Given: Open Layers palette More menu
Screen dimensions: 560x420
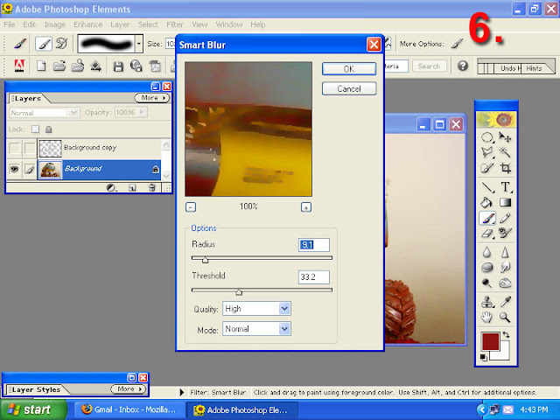Looking at the screenshot, I should pyautogui.click(x=152, y=98).
